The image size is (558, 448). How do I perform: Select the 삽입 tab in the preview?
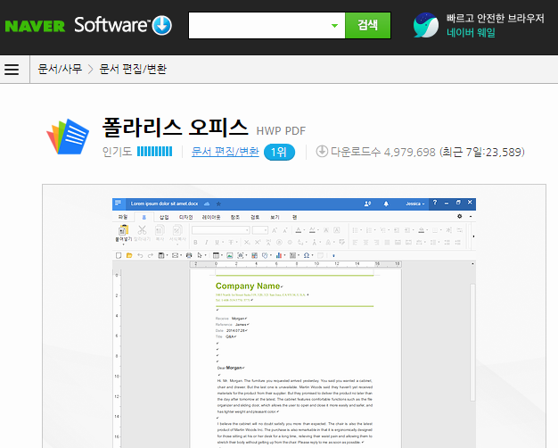164,217
